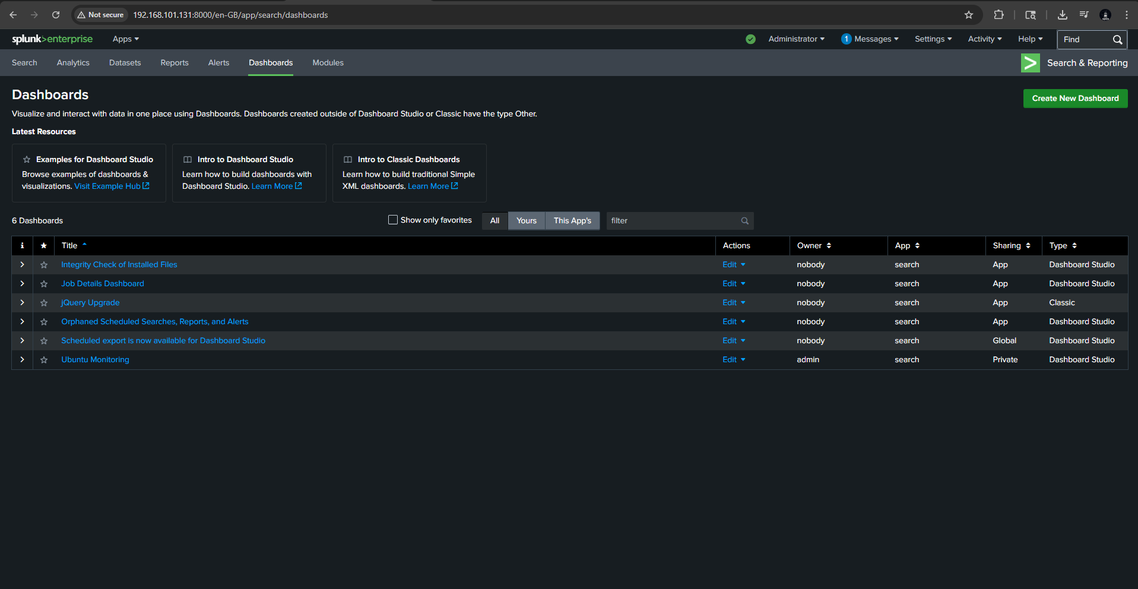Favorite the Integrity Check of Installed Files dashboard
The height and width of the screenshot is (589, 1138).
point(44,265)
